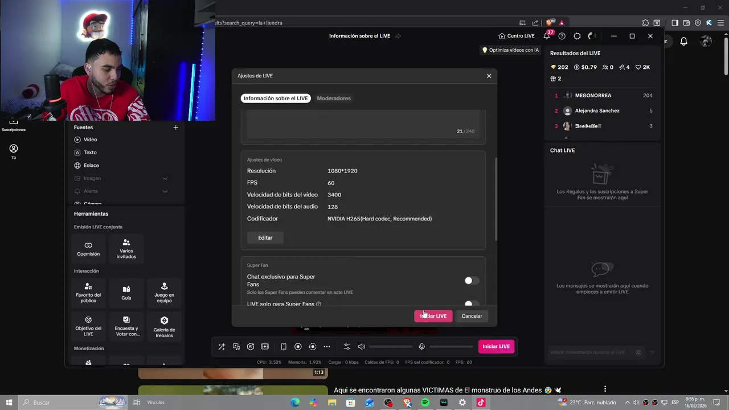Click the NVIDIA H265 encoder value
The width and height of the screenshot is (729, 410).
click(379, 219)
